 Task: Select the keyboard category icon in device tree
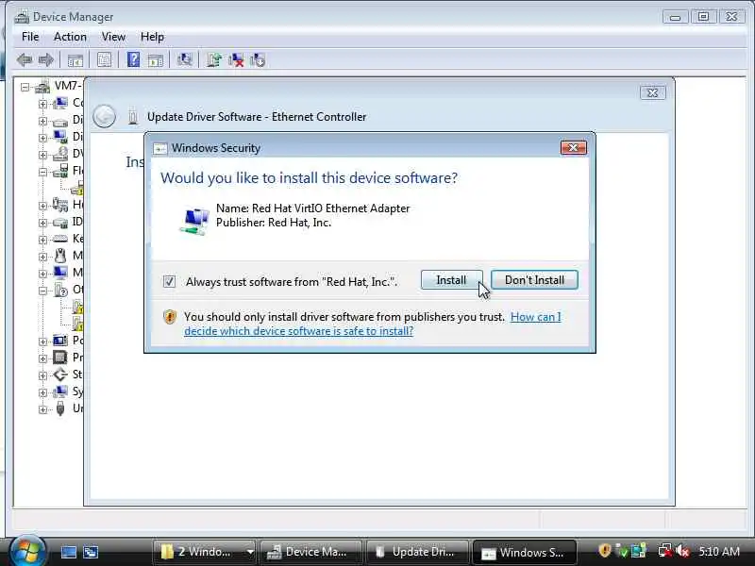[60, 239]
